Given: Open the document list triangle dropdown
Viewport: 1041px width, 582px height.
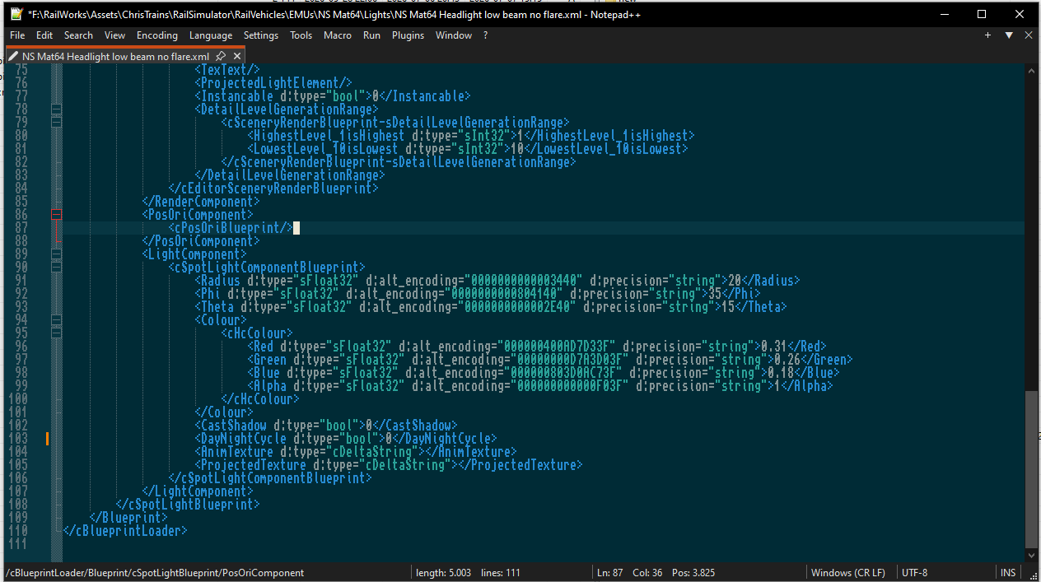Looking at the screenshot, I should (1009, 35).
